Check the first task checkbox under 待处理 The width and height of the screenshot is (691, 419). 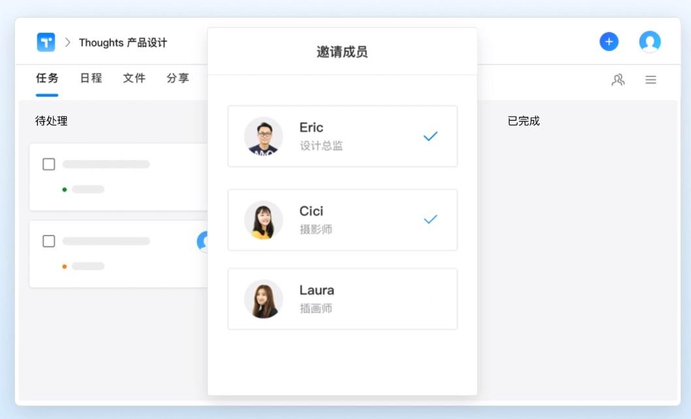[x=48, y=164]
